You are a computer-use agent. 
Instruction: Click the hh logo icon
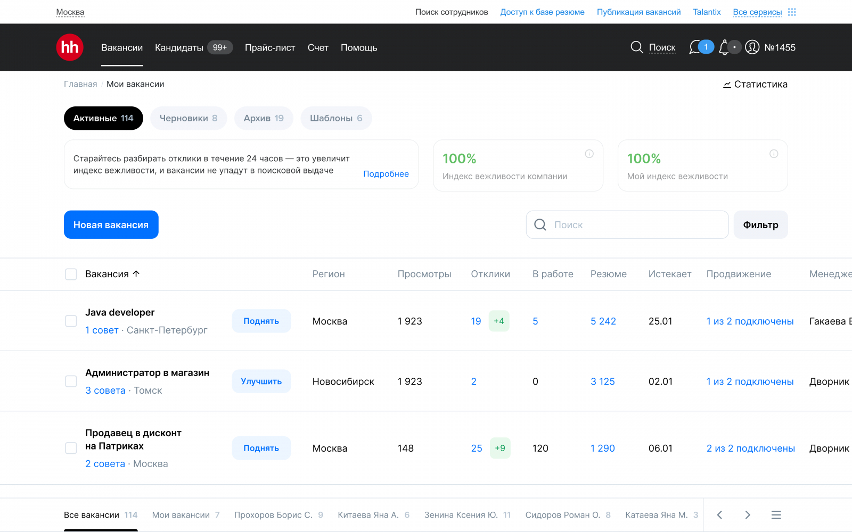coord(70,47)
